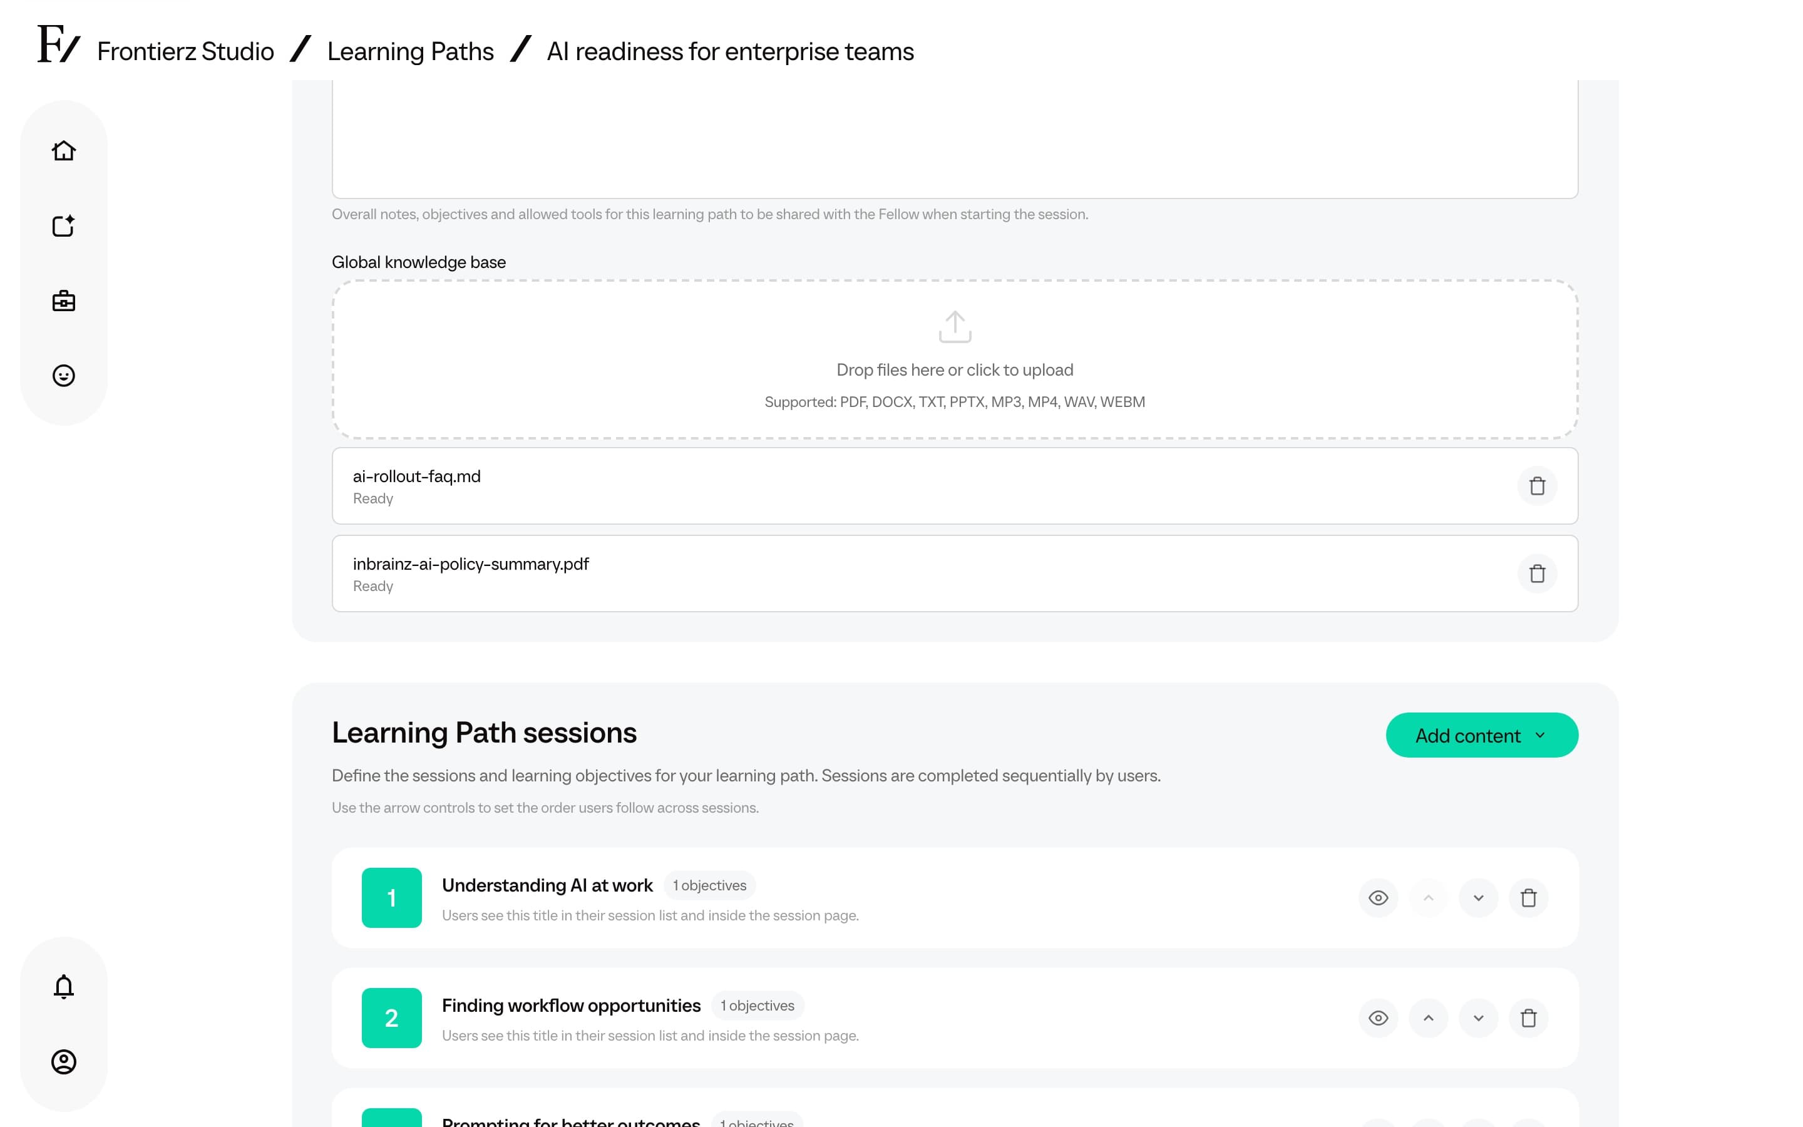Click the number 2 session tile
1803x1127 pixels.
click(391, 1017)
